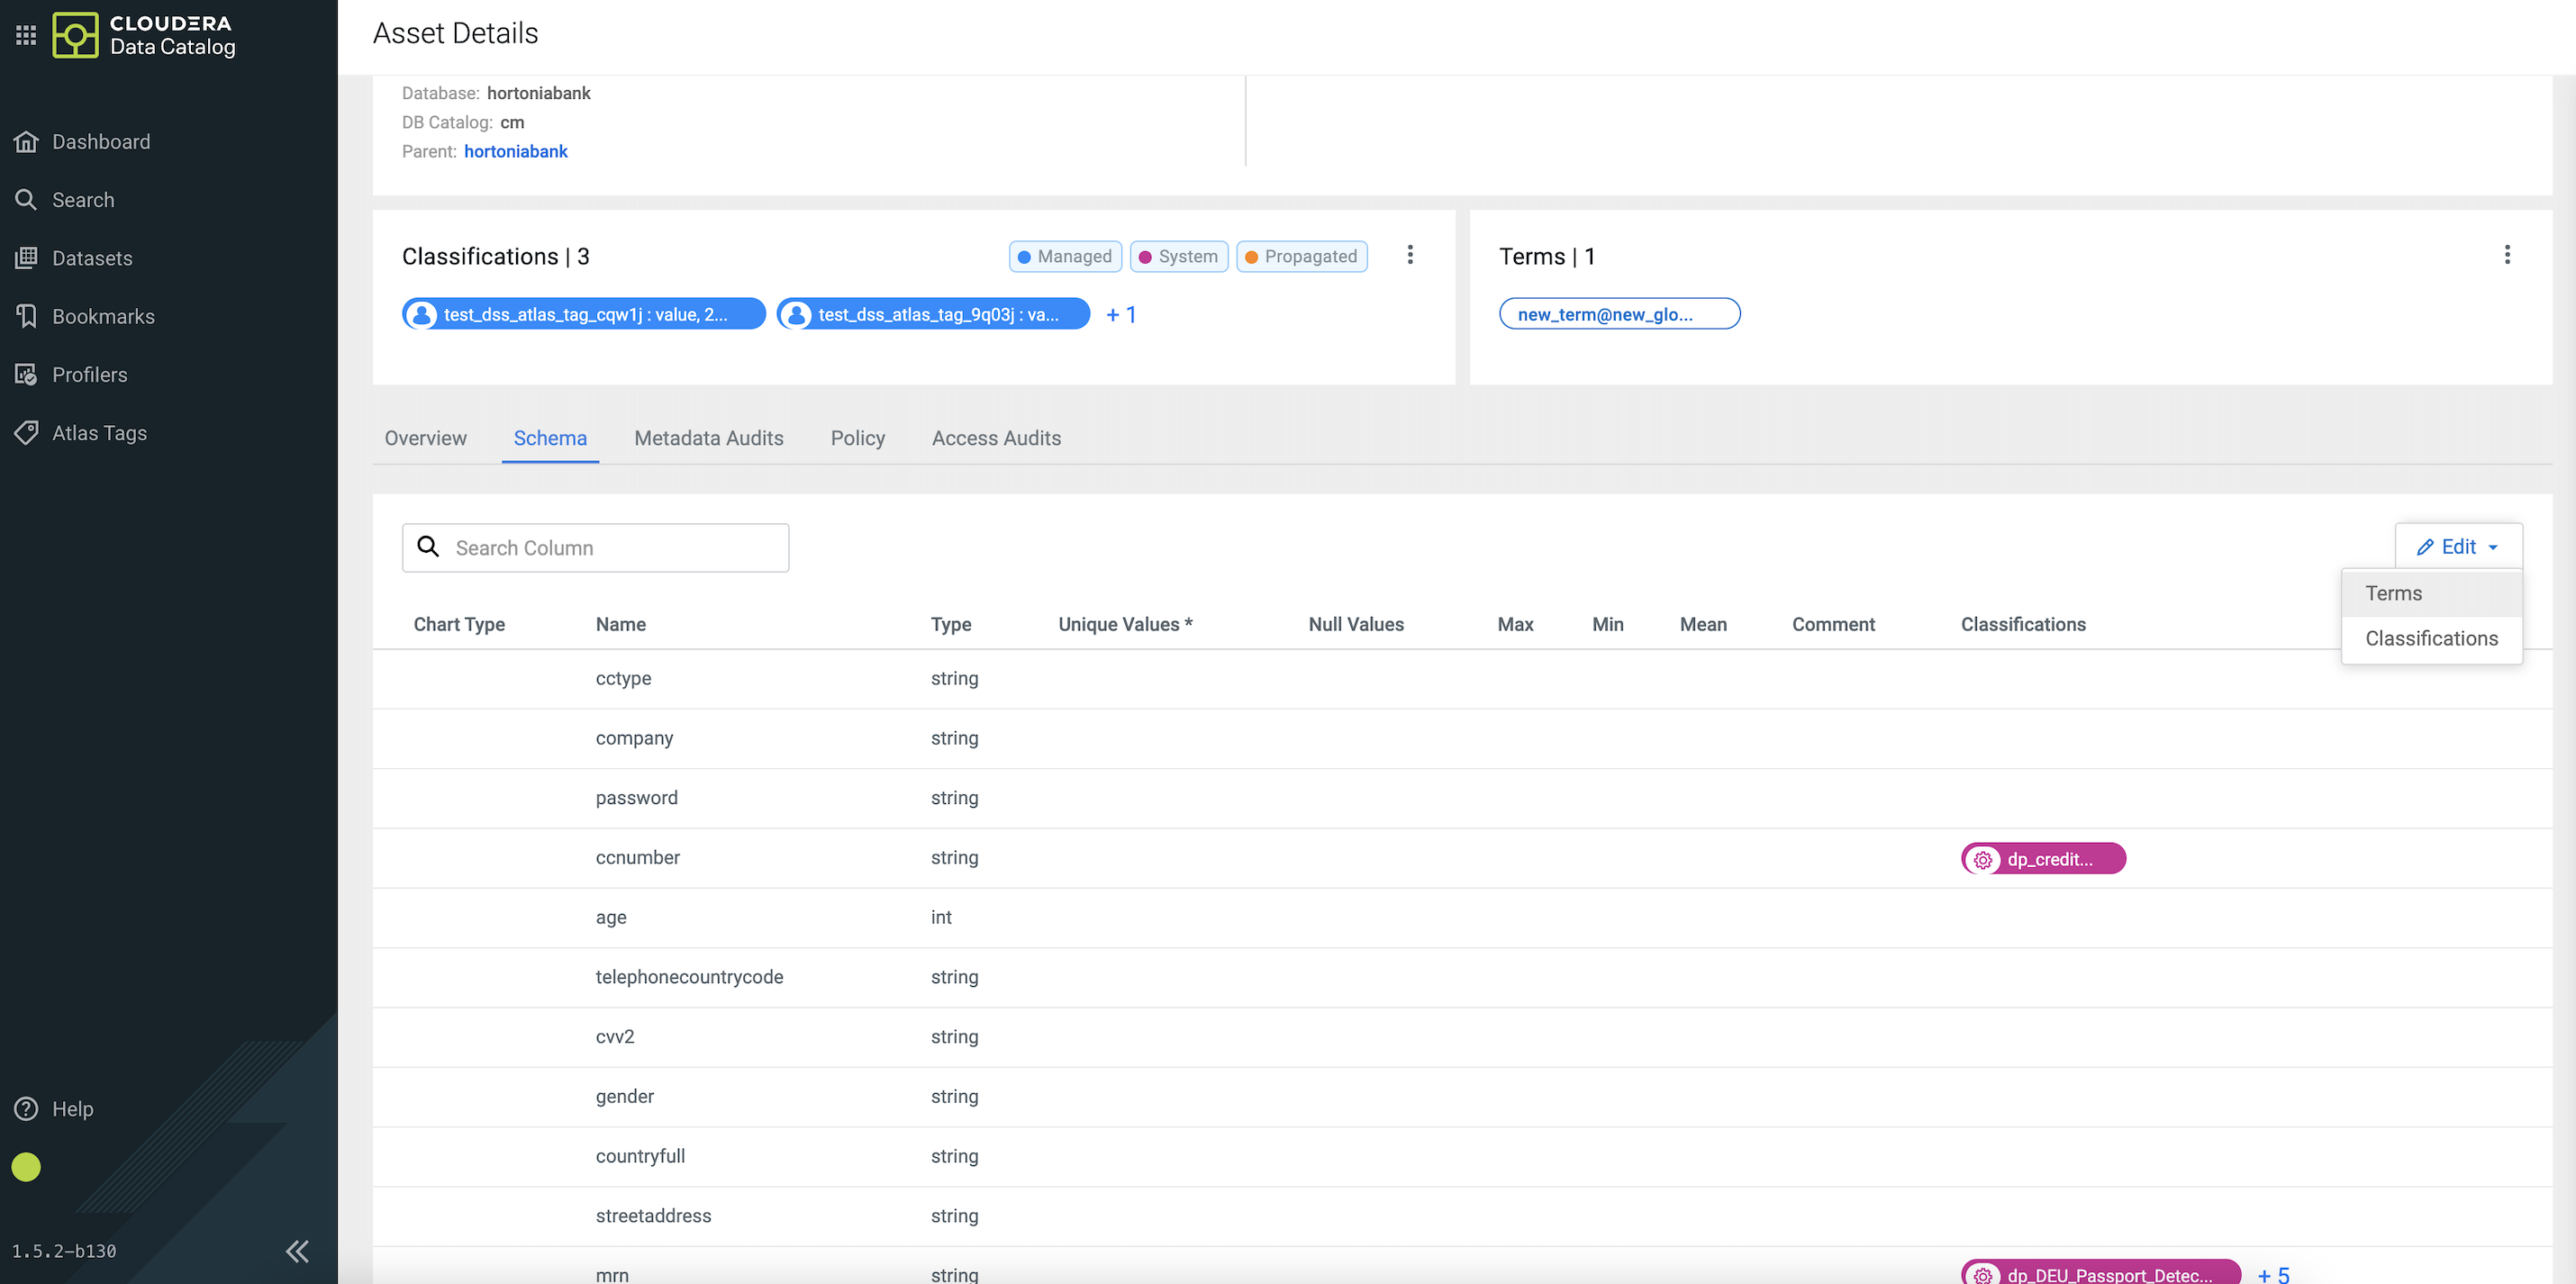Viewport: 2576px width, 1284px height.
Task: Open Classifications panel three-dot menu
Action: point(1410,255)
